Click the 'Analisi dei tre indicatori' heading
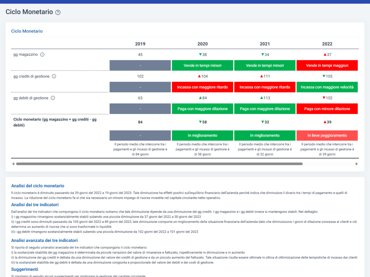Viewport: 370px width, 277px height. [x=35, y=204]
